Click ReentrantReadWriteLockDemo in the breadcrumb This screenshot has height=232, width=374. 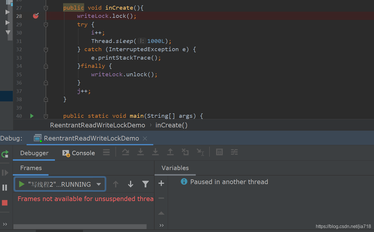pyautogui.click(x=98, y=125)
